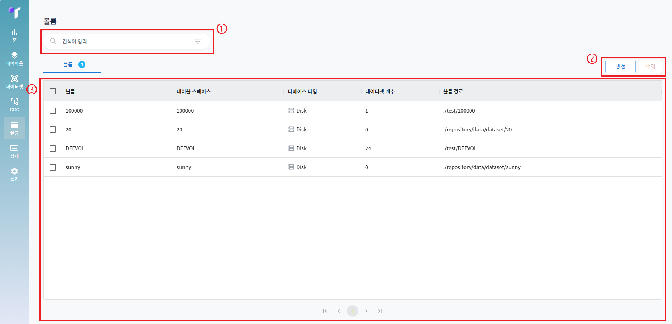This screenshot has height=324, width=672.
Task: Click the volume name 100000
Action: [x=74, y=111]
